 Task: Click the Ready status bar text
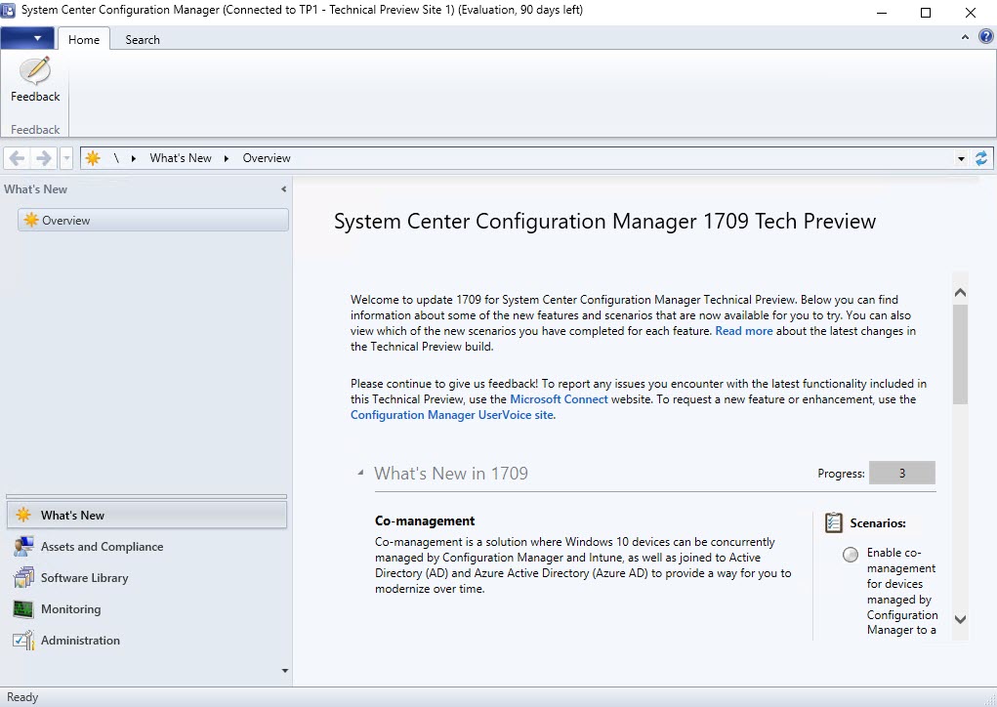coord(22,697)
